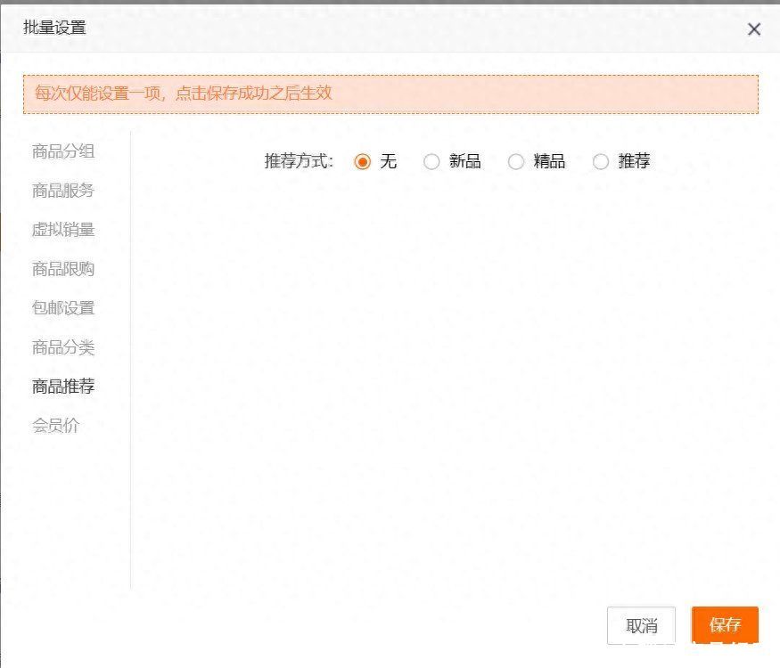Click the empty content area below the radio options
This screenshot has height=668, width=780.
(446, 374)
